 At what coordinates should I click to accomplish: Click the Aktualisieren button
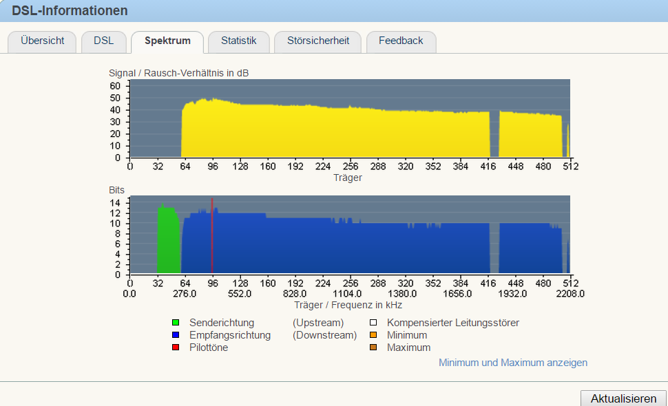point(623,398)
